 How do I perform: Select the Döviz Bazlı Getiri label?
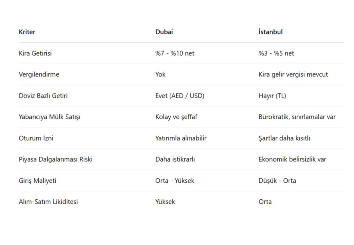click(43, 96)
